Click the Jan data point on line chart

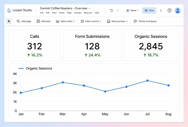(21, 93)
